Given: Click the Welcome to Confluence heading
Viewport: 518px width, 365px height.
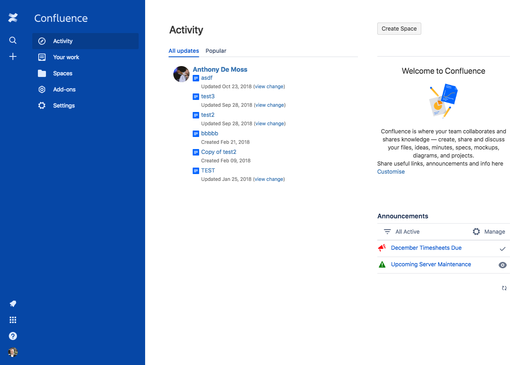Looking at the screenshot, I should pos(443,71).
